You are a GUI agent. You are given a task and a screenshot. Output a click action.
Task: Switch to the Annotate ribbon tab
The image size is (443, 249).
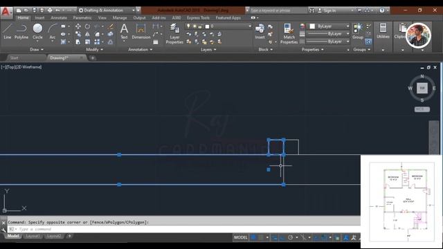coord(59,18)
